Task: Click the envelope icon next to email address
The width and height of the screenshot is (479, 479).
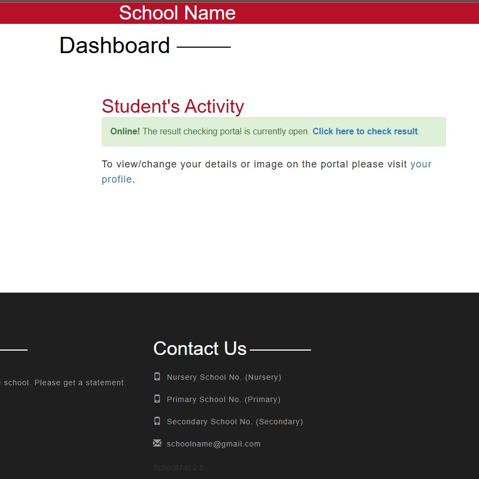Action: click(157, 443)
